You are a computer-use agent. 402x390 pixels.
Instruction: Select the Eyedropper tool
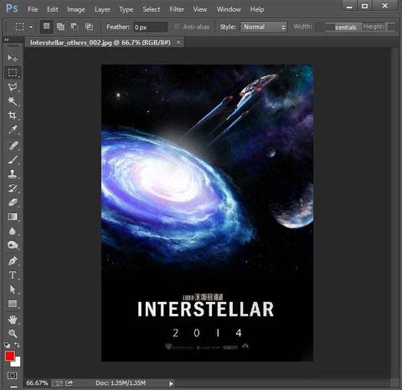[13, 130]
